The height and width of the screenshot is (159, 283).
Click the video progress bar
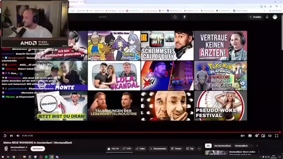(x=141, y=132)
